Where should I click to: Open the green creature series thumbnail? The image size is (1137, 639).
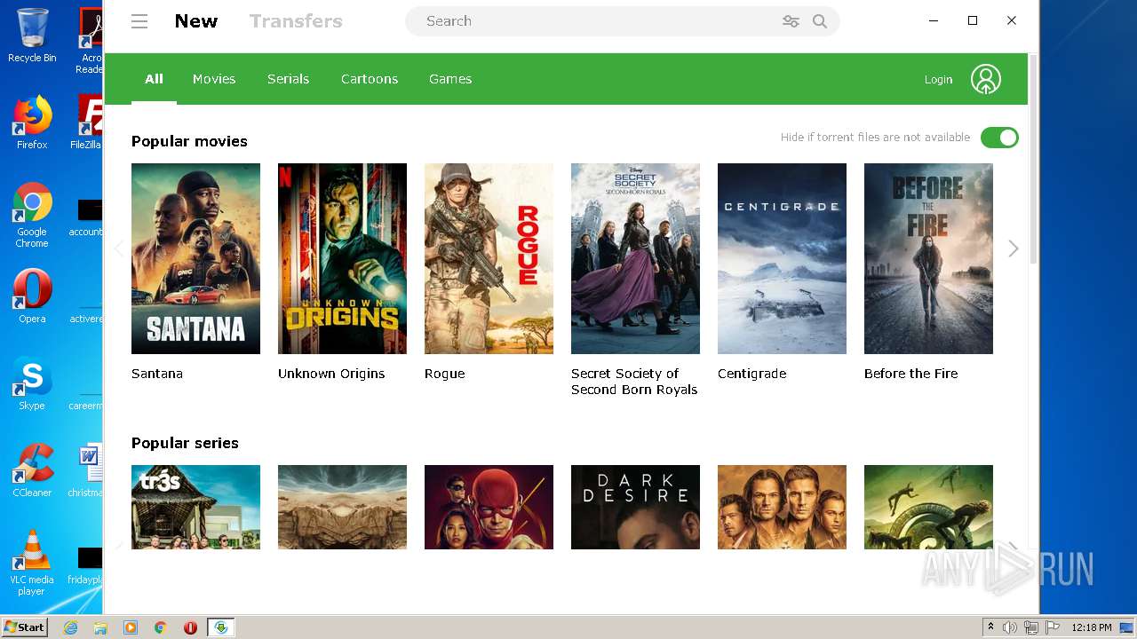[x=928, y=507]
